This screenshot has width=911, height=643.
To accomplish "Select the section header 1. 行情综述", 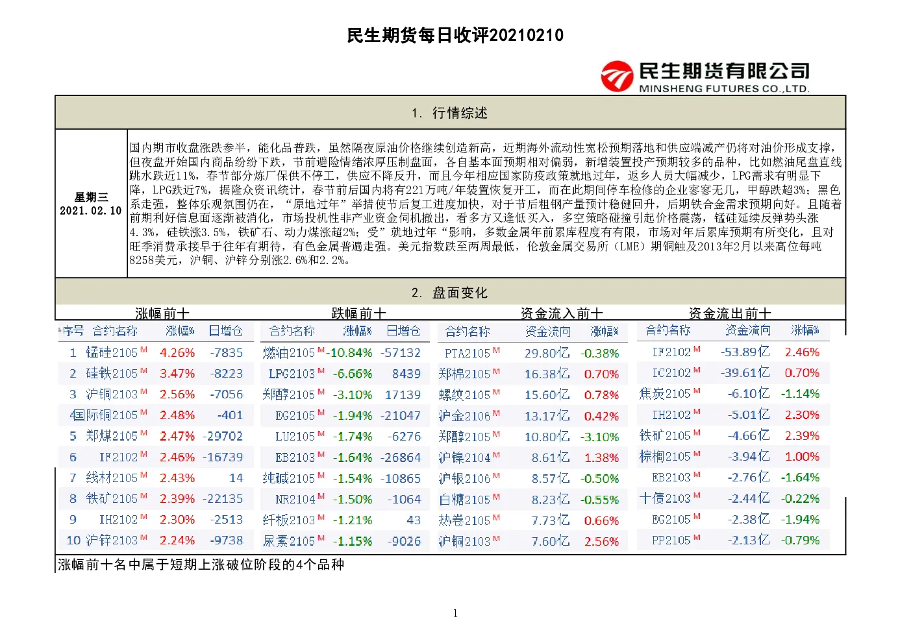I will pos(450,113).
